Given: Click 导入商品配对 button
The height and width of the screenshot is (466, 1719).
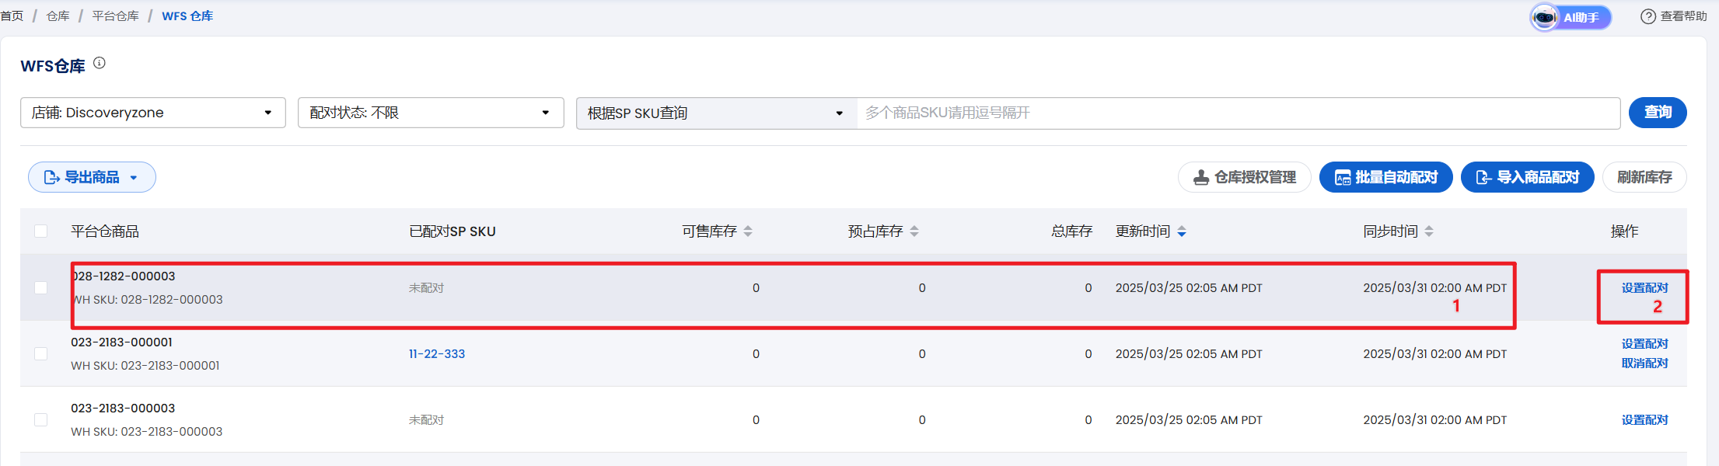Looking at the screenshot, I should 1528,177.
